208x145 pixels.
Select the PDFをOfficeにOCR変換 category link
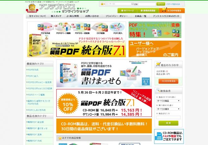pyautogui.click(x=39, y=89)
